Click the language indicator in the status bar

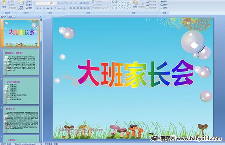pos(51,144)
